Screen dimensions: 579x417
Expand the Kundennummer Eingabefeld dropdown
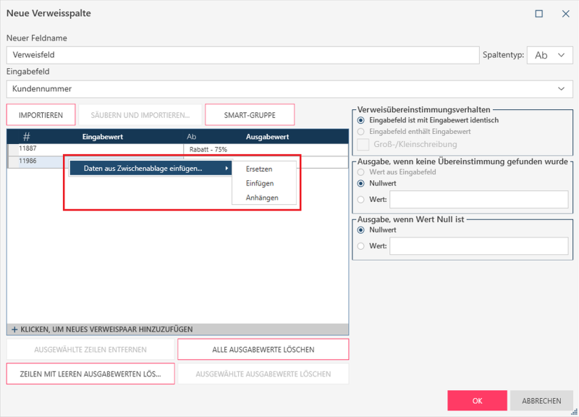[561, 88]
